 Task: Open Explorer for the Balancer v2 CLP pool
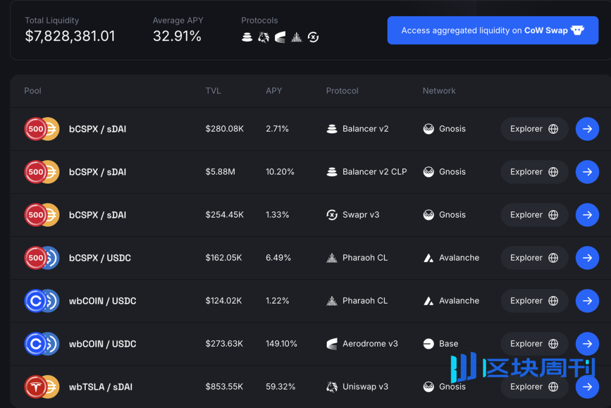(x=534, y=172)
